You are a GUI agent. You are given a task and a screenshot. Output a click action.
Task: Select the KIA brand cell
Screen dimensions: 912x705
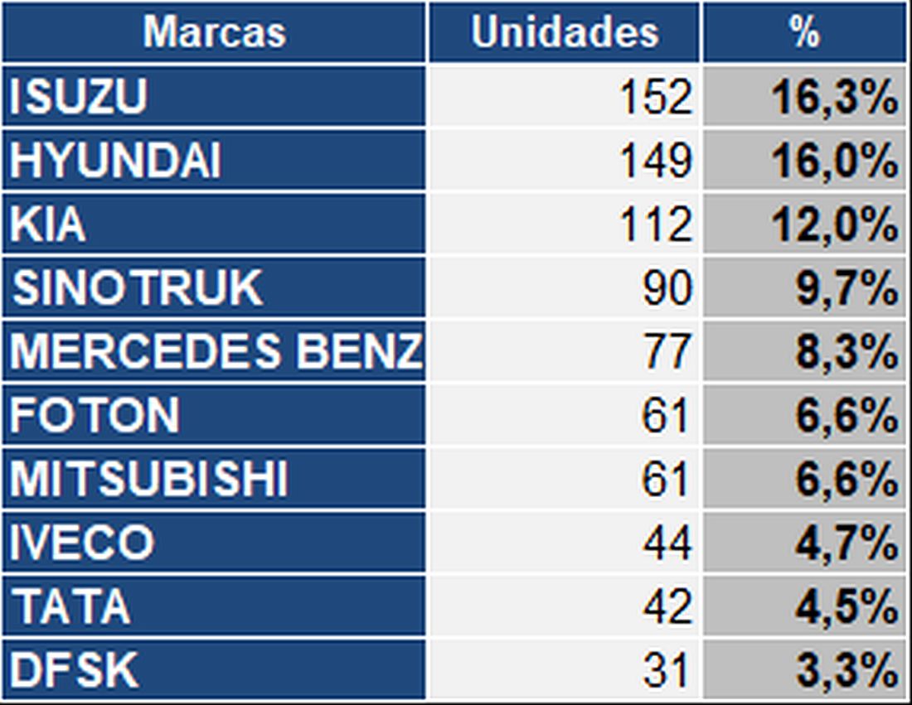(x=214, y=225)
